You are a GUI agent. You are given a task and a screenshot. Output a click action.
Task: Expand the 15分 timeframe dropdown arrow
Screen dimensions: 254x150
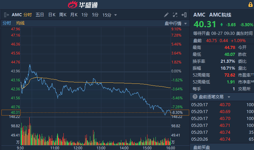coord(115,15)
